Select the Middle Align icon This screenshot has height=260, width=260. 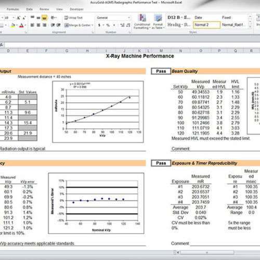38,17
